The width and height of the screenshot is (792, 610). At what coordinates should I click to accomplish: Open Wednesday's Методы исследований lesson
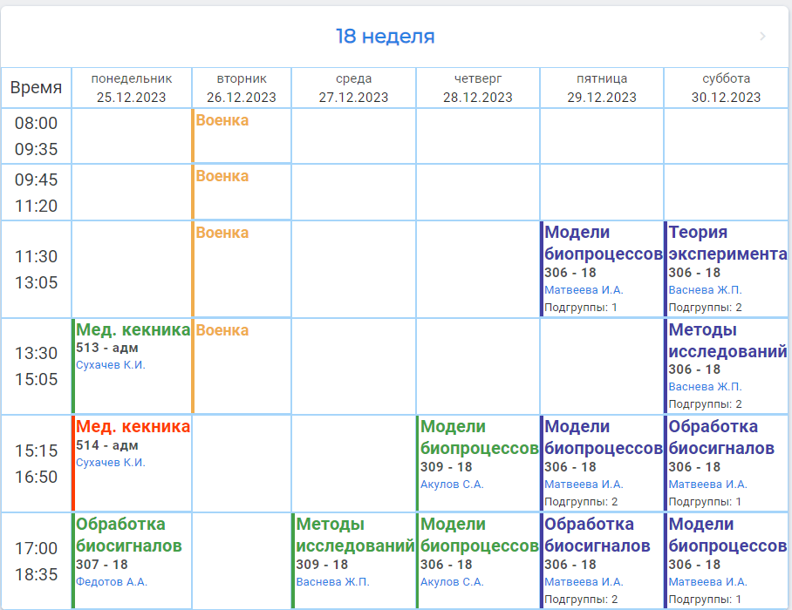354,535
